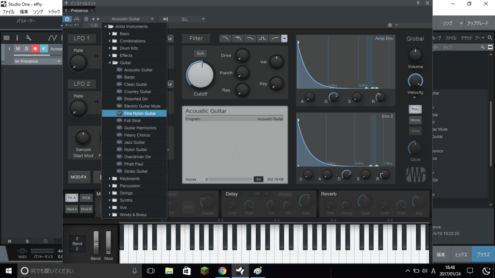Open the ソング menu in menu bar

pos(38,12)
